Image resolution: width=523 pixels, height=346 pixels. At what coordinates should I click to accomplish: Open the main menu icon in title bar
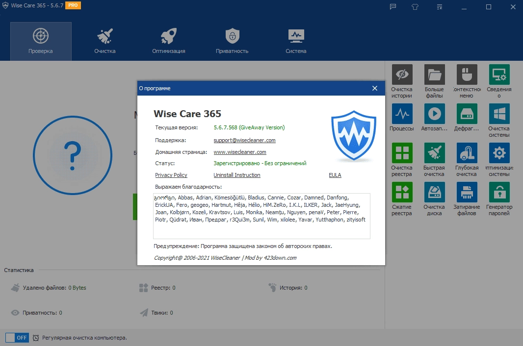440,7
